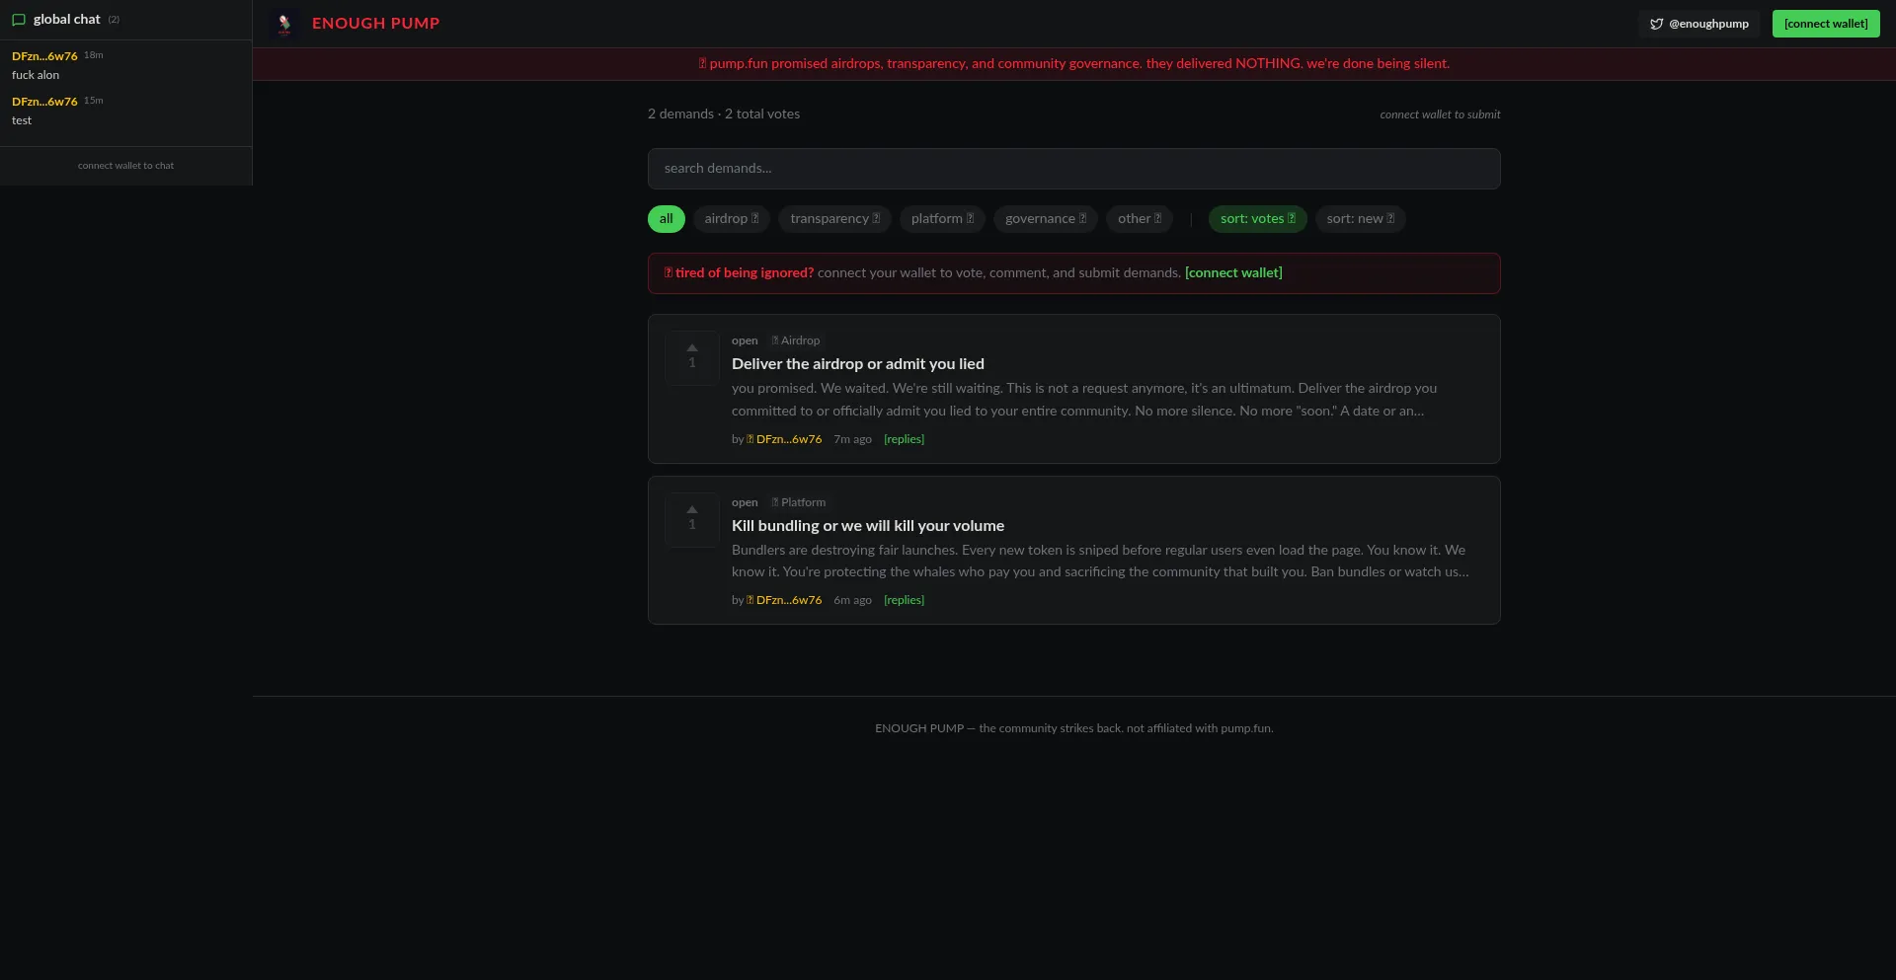Image resolution: width=1896 pixels, height=980 pixels.
Task: Click the green connect wallet button
Action: [1826, 24]
